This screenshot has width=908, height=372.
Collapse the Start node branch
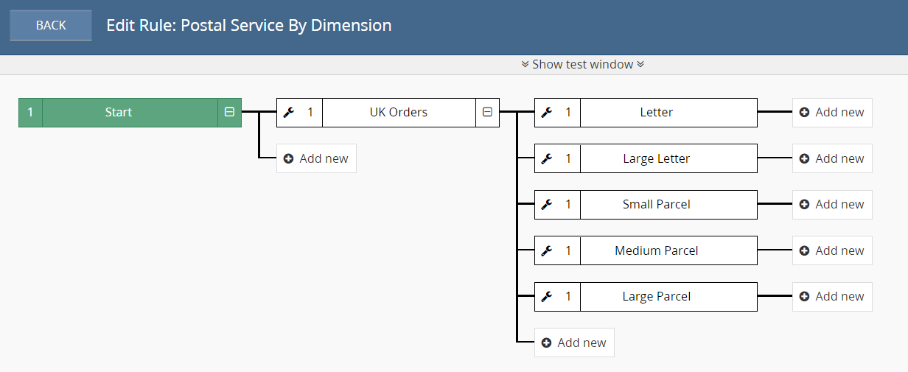point(229,113)
